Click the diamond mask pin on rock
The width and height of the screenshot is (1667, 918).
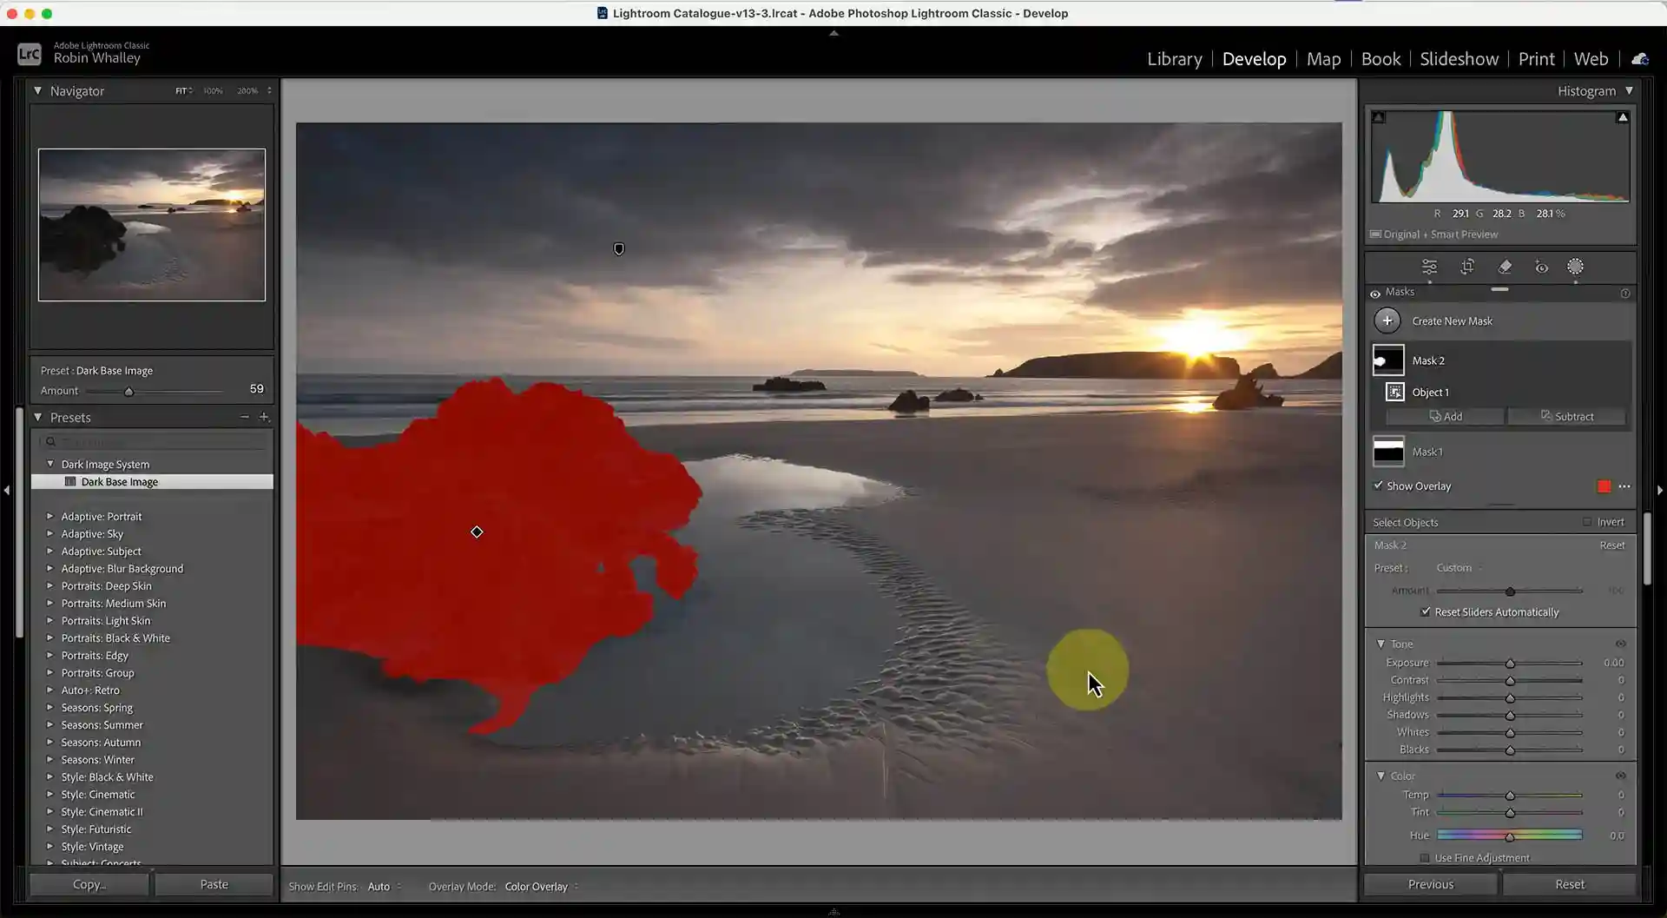coord(477,532)
